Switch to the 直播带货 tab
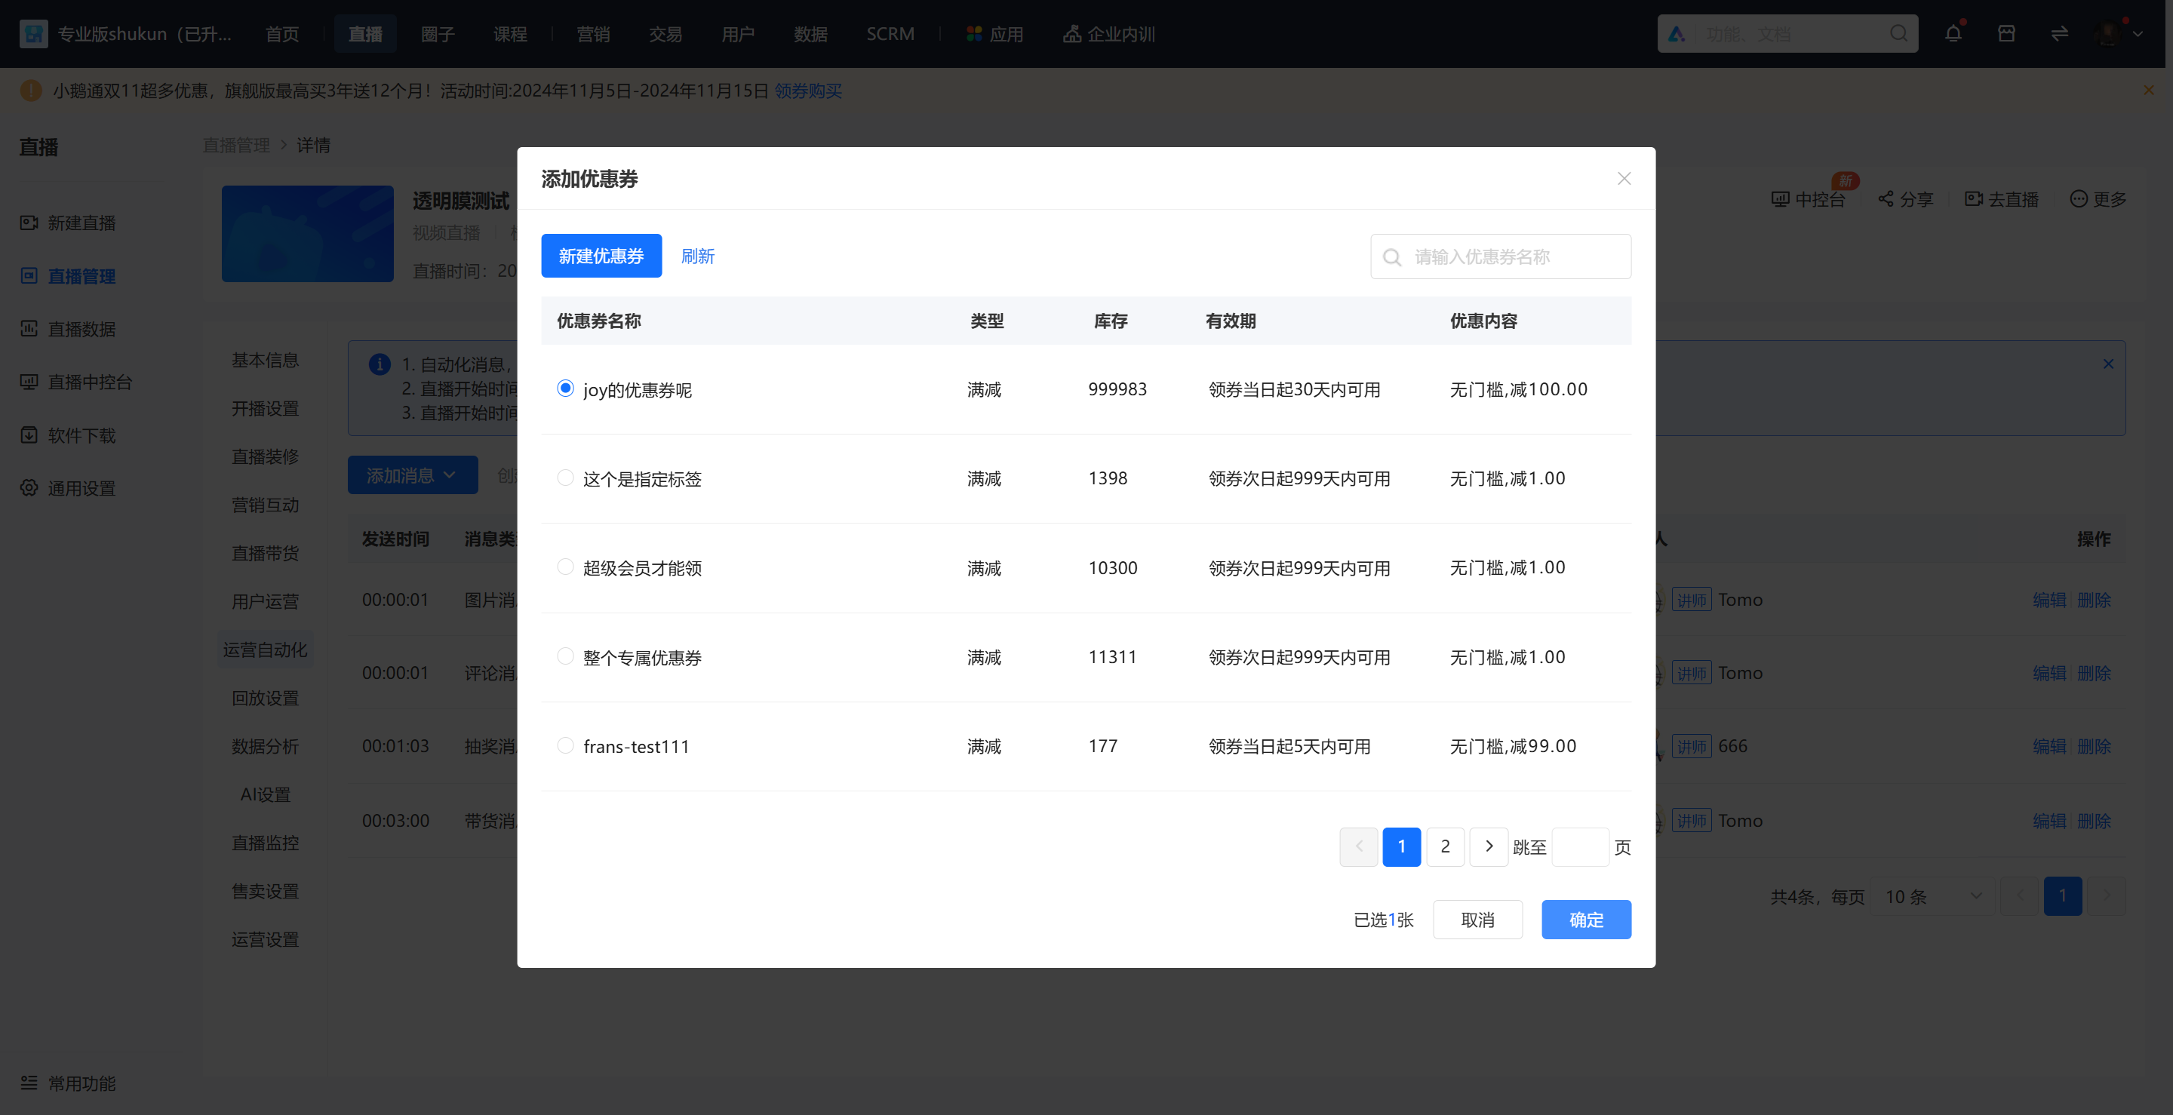The image size is (2173, 1115). (x=265, y=553)
